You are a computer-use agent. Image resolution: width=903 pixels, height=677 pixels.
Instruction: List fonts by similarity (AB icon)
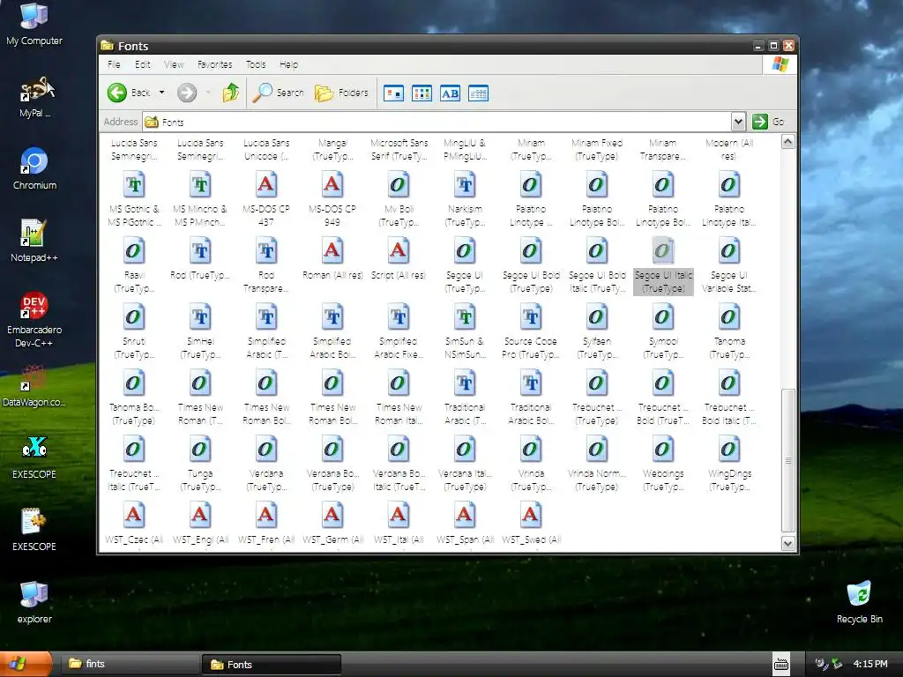click(450, 93)
